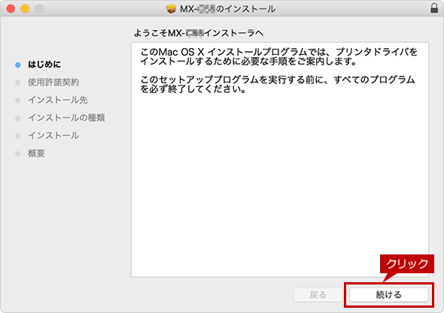Click the grey bullet beside インストール先
Viewport: 444px width, 313px height.
click(18, 101)
